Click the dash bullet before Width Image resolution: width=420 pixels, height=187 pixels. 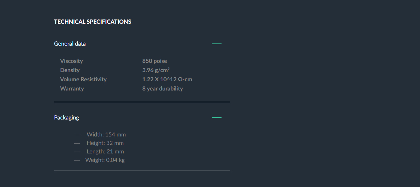click(77, 135)
